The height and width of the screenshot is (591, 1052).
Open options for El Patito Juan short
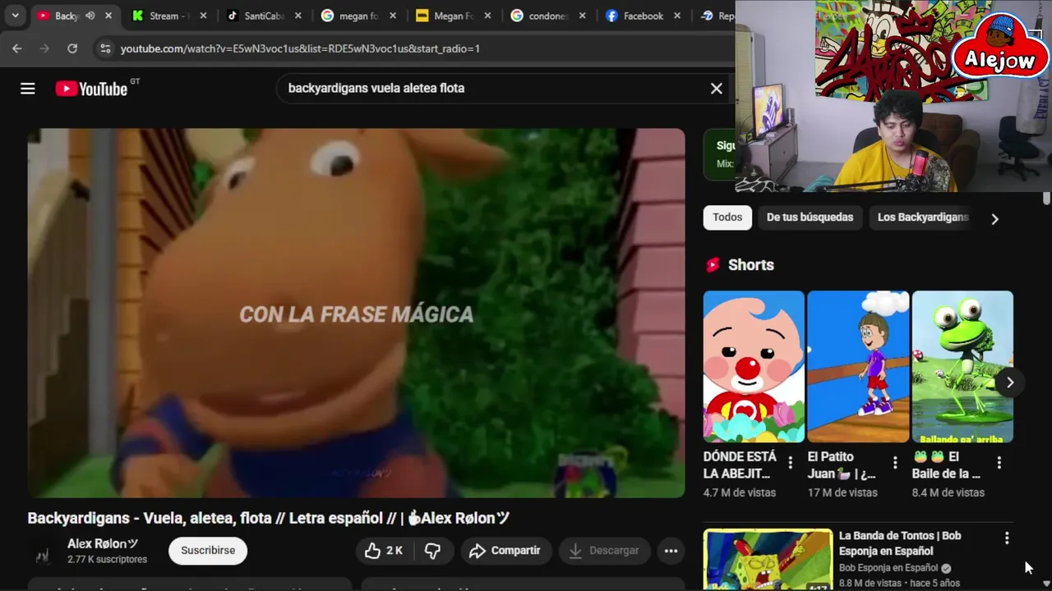pos(895,463)
